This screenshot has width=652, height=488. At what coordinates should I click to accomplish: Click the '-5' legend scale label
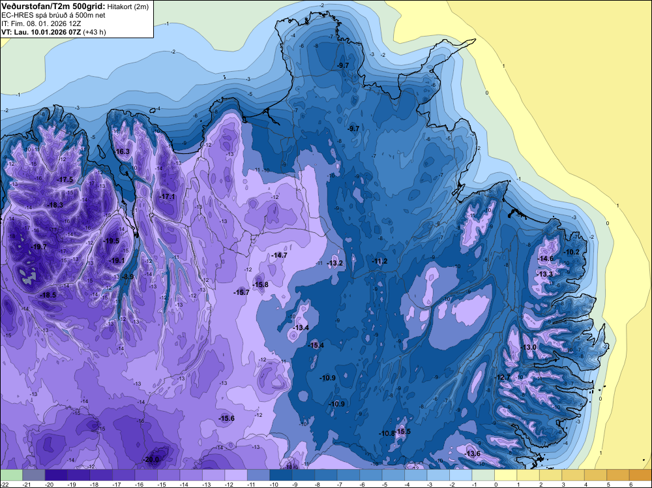(x=385, y=484)
